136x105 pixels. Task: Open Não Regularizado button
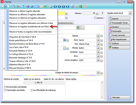pyautogui.click(x=119, y=39)
